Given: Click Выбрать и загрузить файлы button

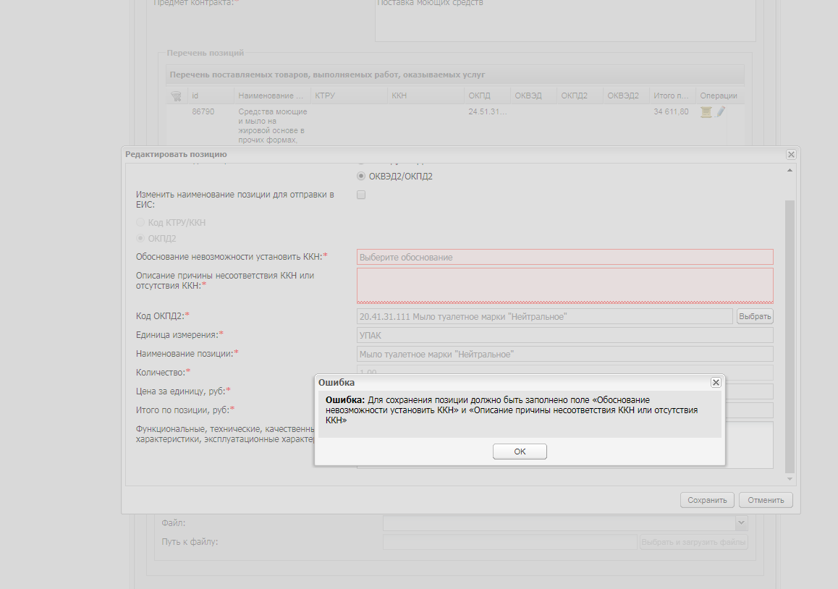Looking at the screenshot, I should pyautogui.click(x=693, y=542).
